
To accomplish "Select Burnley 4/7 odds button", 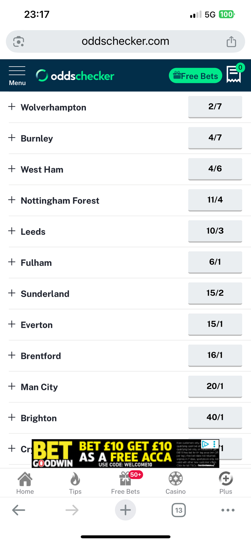I will tap(215, 138).
